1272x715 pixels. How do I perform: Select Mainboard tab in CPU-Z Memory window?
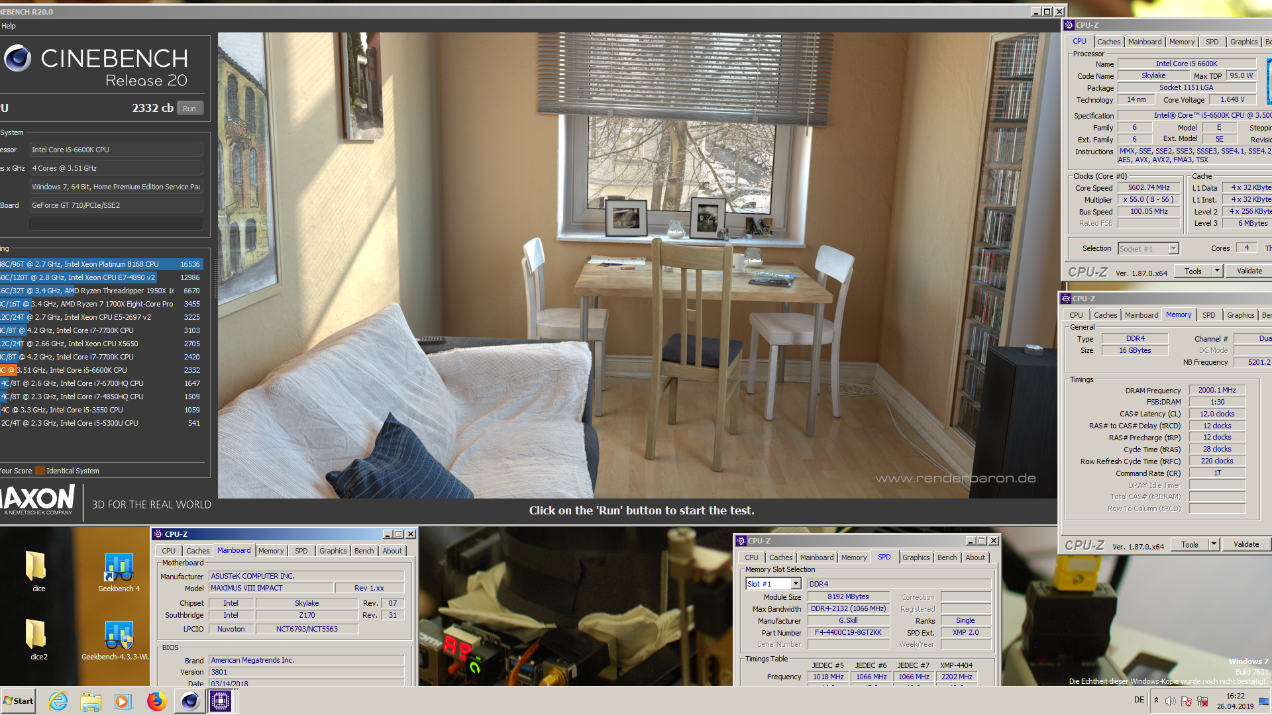pyautogui.click(x=1141, y=315)
